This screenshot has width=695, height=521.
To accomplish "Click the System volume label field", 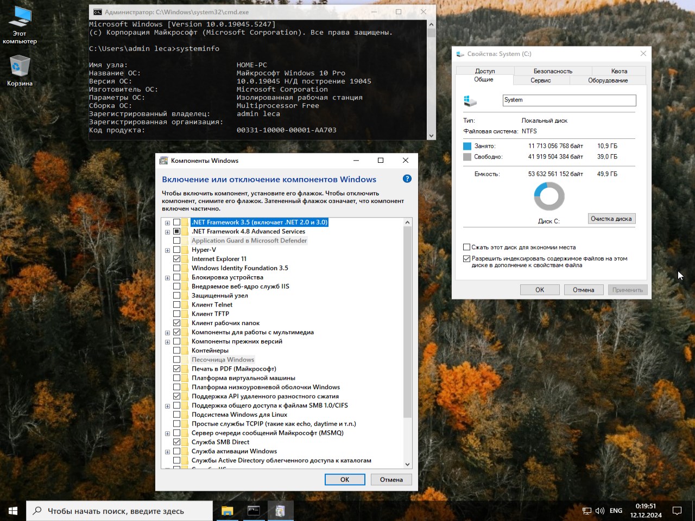I will 569,100.
